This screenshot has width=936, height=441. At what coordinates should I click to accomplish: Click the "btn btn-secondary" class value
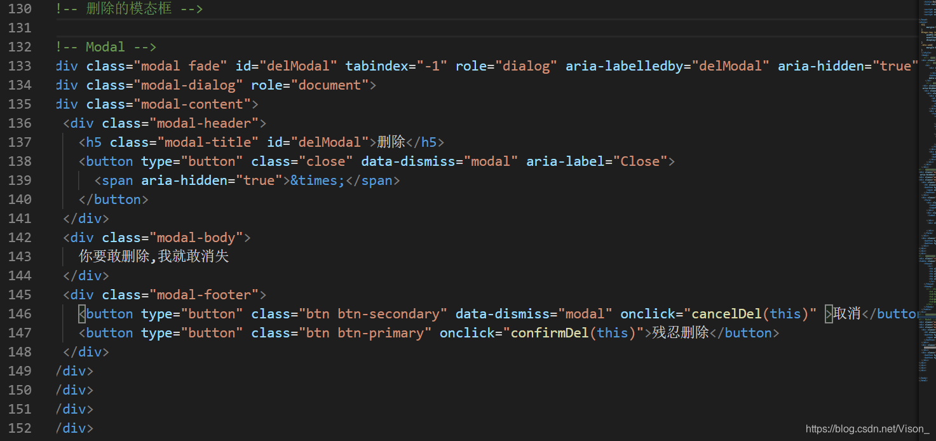click(373, 314)
